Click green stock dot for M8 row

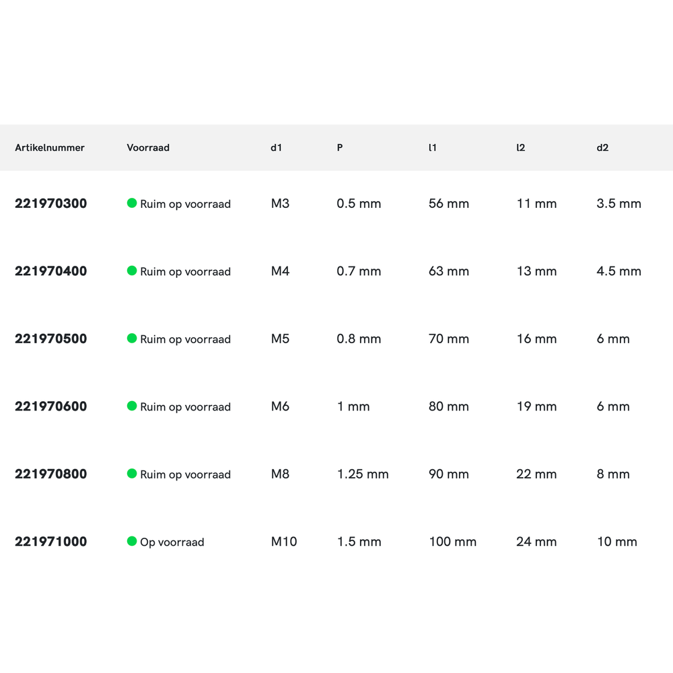click(x=132, y=474)
